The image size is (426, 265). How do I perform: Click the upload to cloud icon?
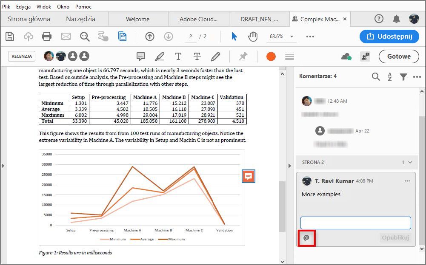pos(28,37)
